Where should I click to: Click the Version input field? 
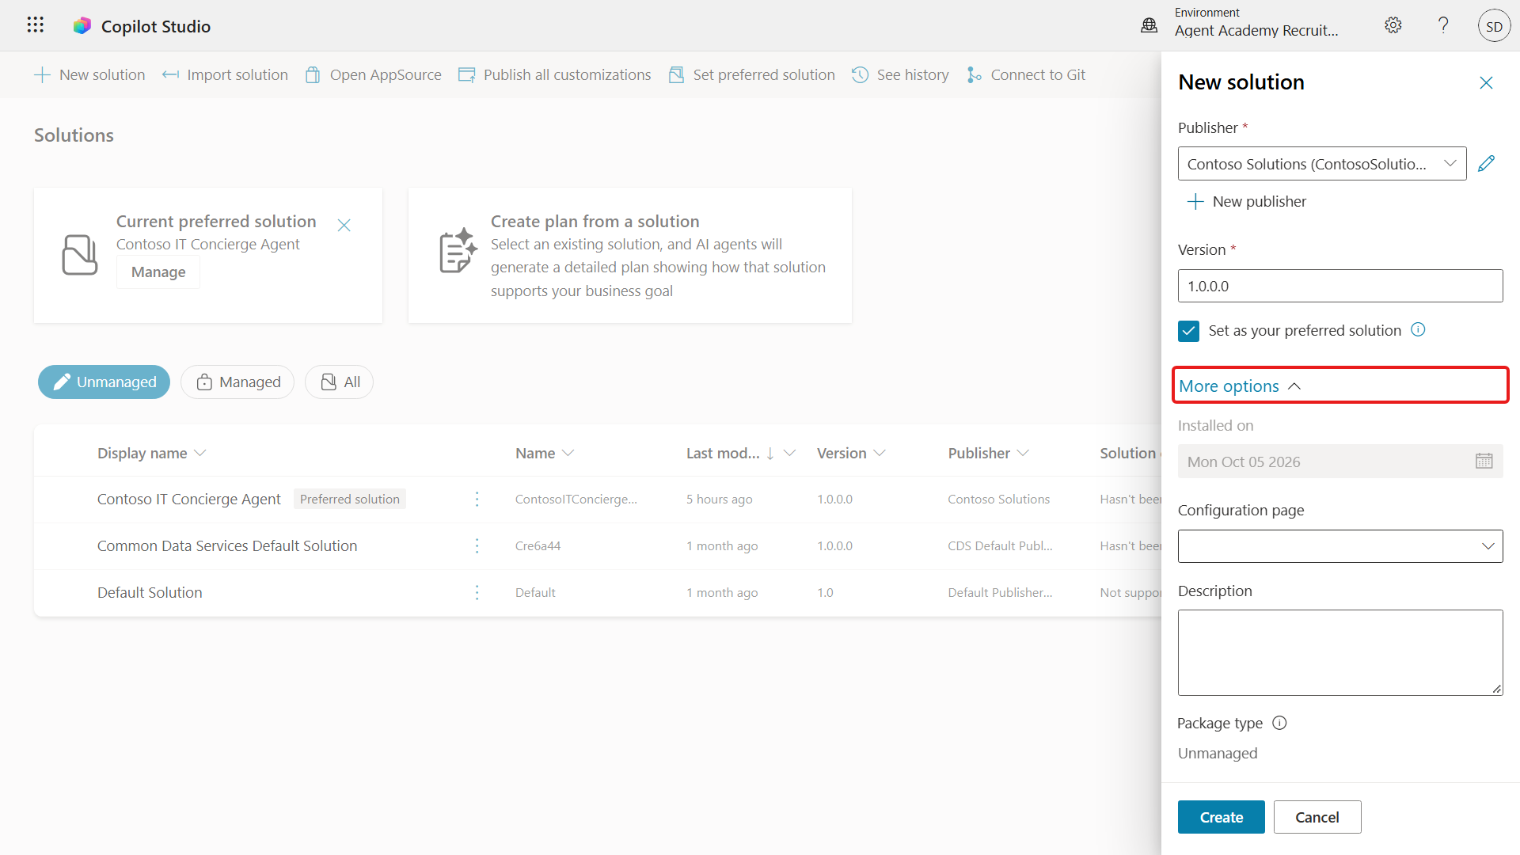click(x=1339, y=286)
